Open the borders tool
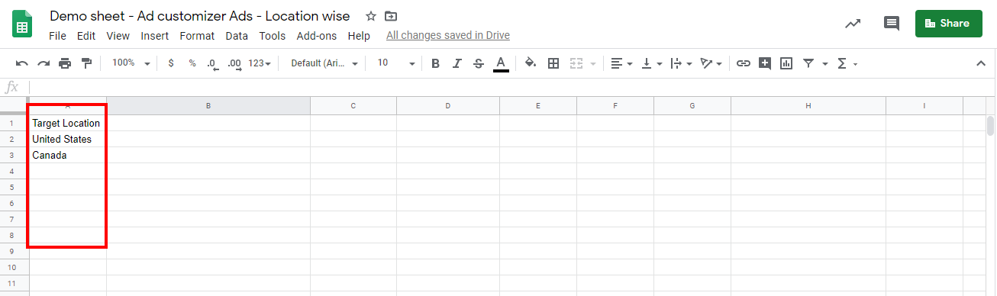 pos(553,63)
